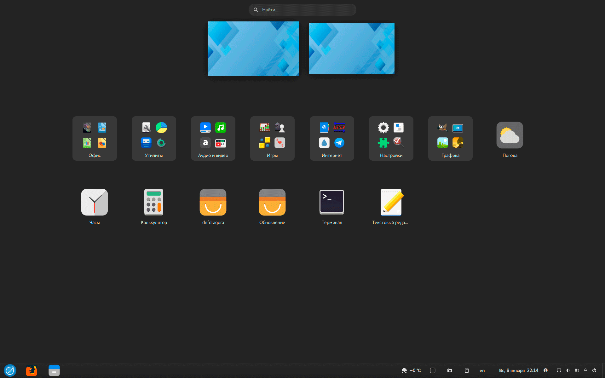Open the Терминал application
Screen dimensions: 605x378
[x=331, y=202]
